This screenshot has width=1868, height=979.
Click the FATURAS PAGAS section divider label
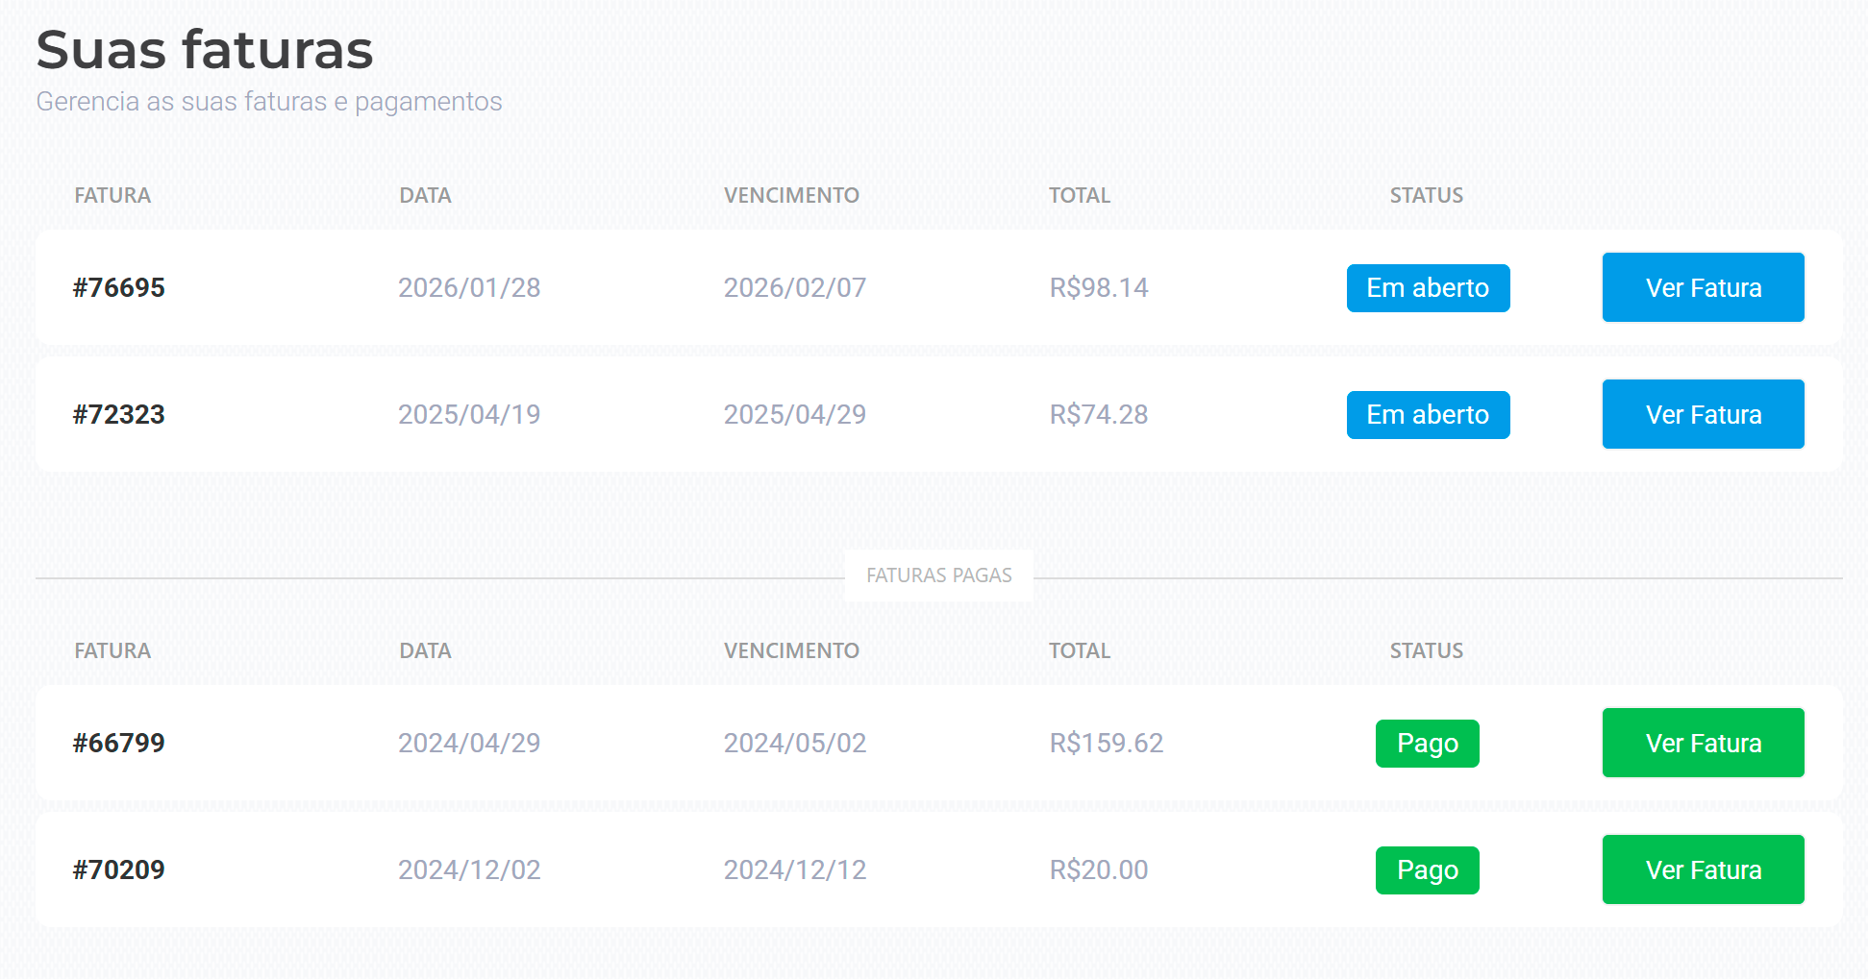(938, 575)
